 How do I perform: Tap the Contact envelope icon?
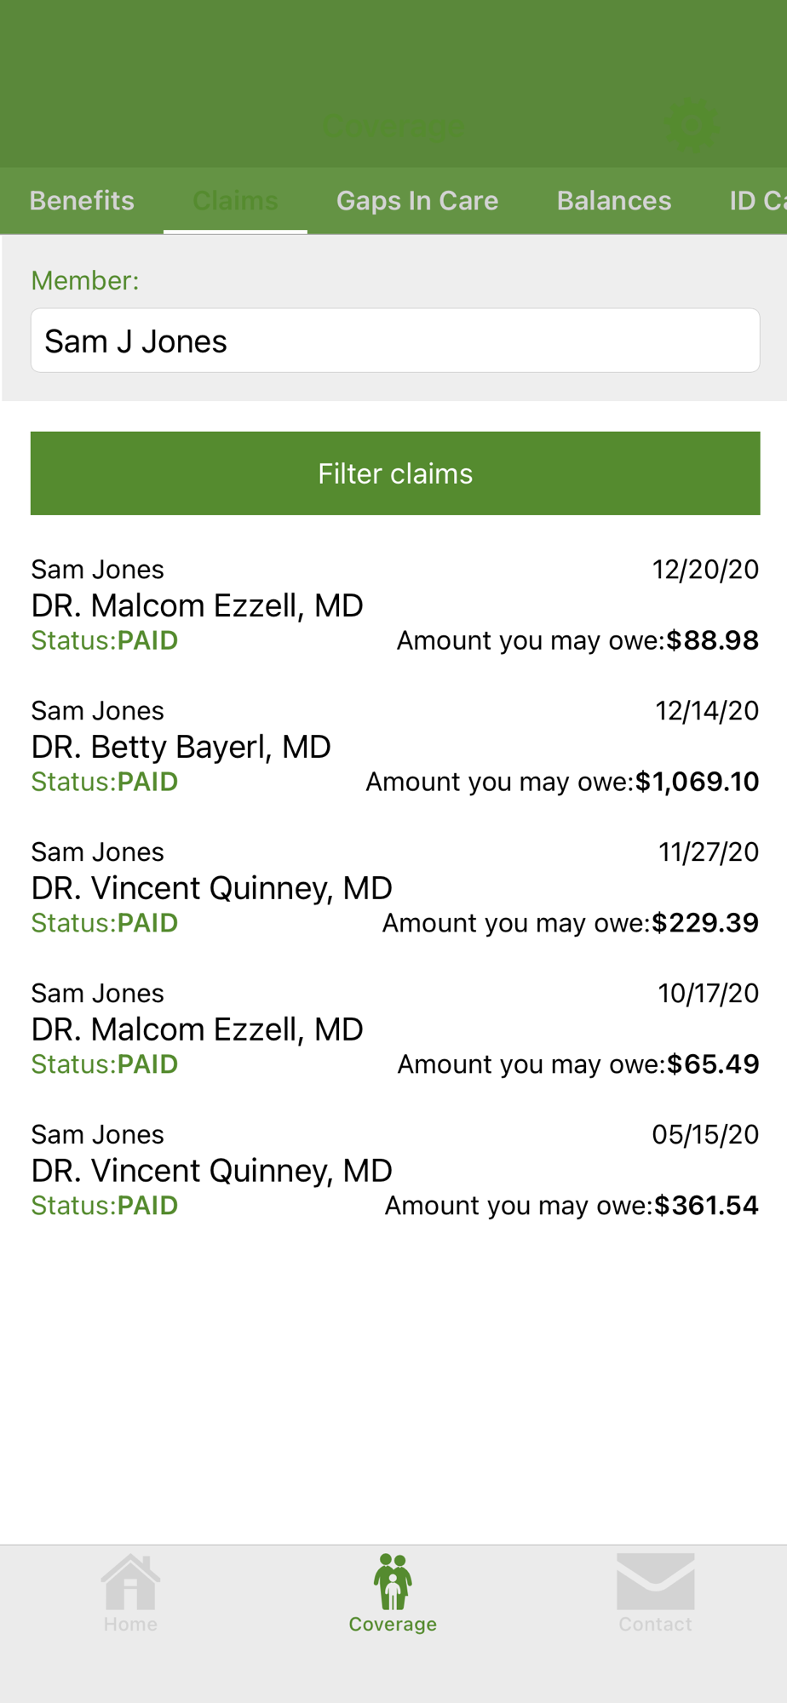point(655,1581)
